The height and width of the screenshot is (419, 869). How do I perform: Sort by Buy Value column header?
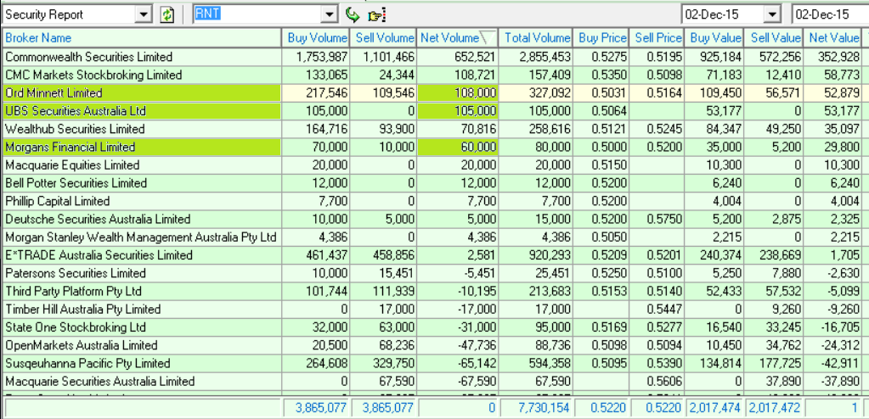coord(715,37)
